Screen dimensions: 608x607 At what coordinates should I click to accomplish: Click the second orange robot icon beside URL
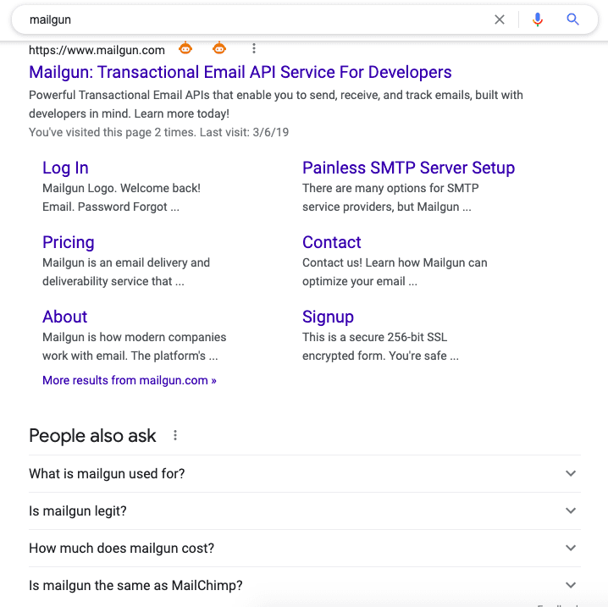tap(219, 48)
